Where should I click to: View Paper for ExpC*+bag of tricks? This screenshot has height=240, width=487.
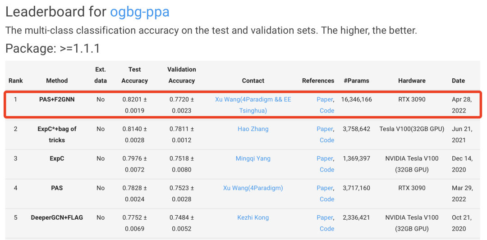pyautogui.click(x=324, y=129)
